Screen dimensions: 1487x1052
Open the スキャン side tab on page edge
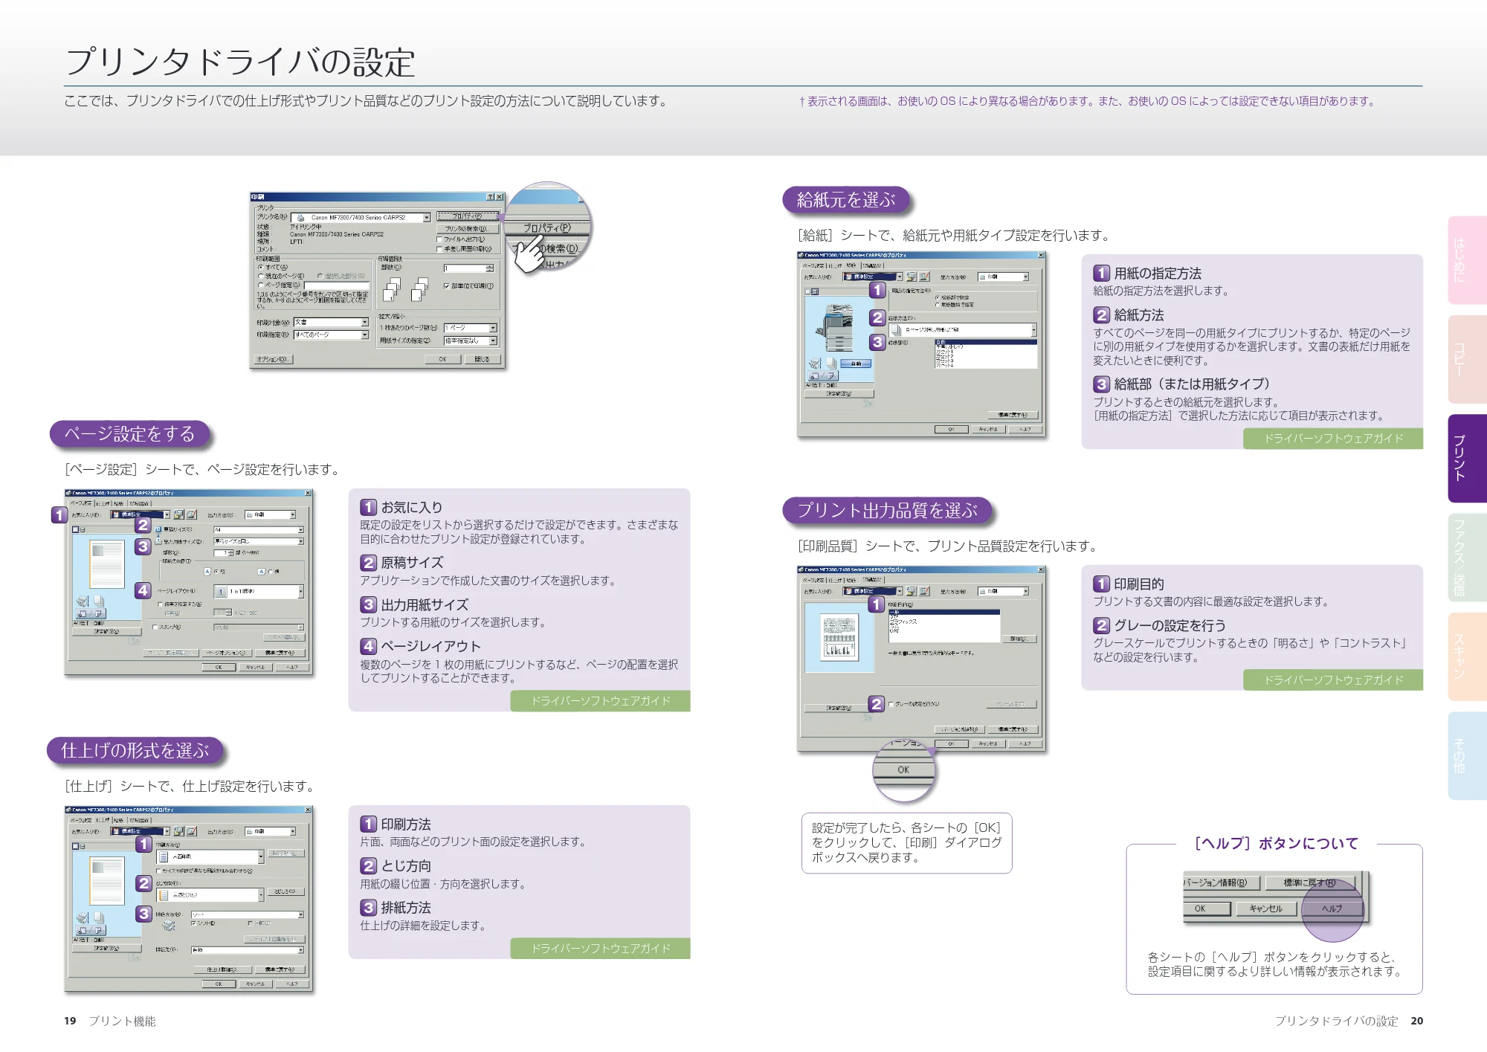(1466, 656)
